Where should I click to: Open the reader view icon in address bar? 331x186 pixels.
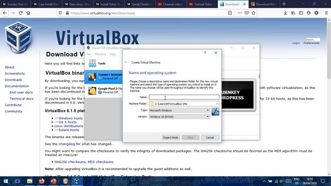click(x=230, y=13)
